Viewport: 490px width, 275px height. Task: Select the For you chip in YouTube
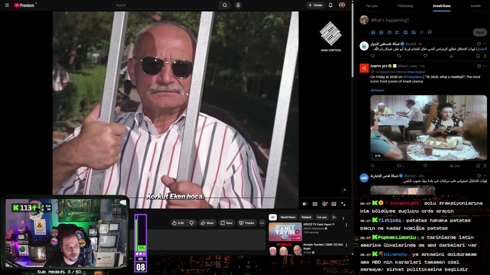tap(322, 217)
